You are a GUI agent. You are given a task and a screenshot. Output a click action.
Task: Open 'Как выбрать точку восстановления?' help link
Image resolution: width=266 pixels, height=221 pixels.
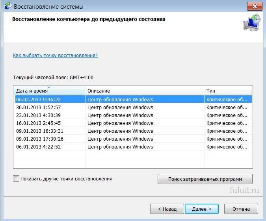tap(55, 56)
